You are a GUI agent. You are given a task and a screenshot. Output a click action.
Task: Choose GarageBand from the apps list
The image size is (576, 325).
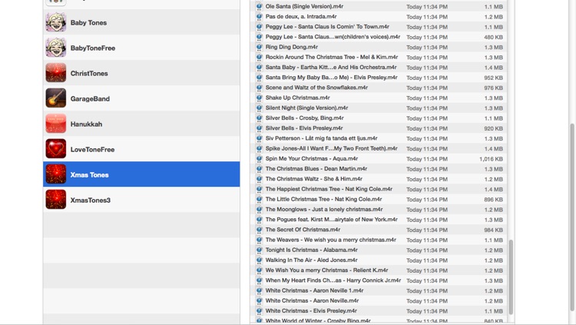(141, 98)
